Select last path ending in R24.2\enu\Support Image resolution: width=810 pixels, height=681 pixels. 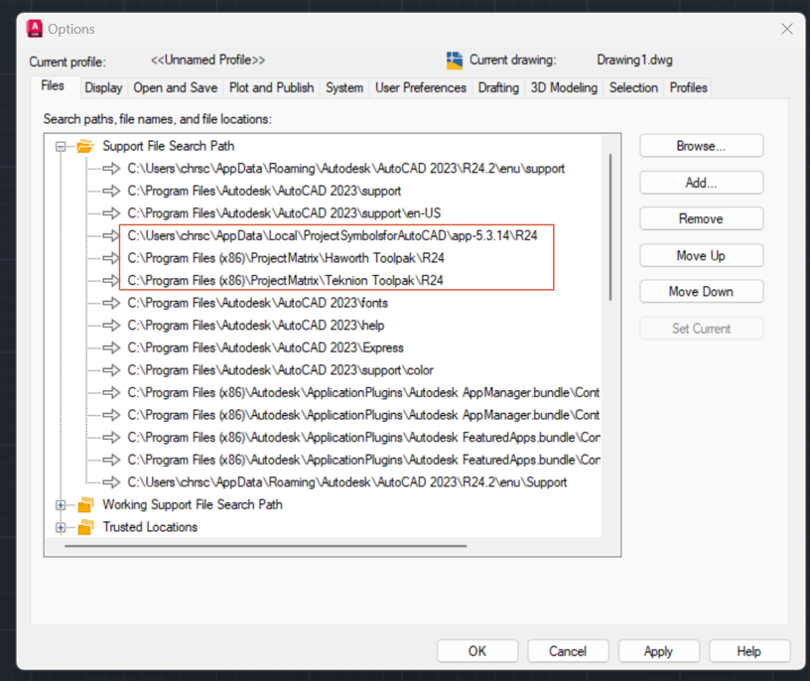coord(347,482)
